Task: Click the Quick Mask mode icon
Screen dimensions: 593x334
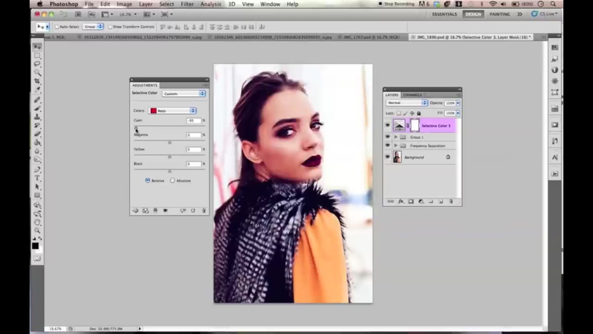Action: 37,258
